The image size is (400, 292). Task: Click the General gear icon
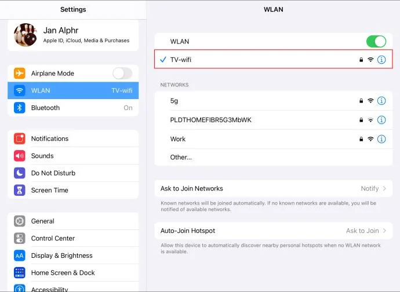(x=20, y=221)
